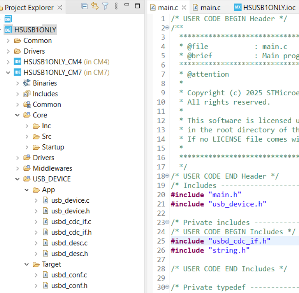Image resolution: width=299 pixels, height=293 pixels.
Task: Collapse the USB_DEVICE folder
Action: pos(17,179)
